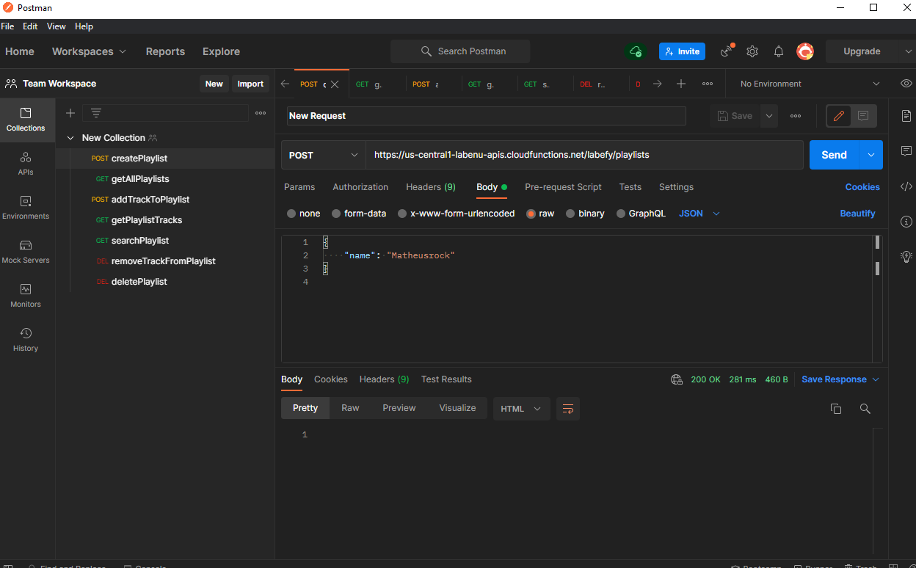
Task: Click the cloud sync status icon
Action: tap(636, 51)
